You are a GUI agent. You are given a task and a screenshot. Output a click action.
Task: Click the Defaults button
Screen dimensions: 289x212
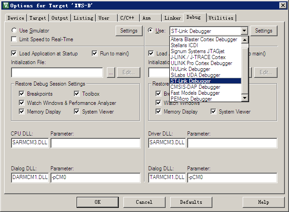click(x=191, y=202)
